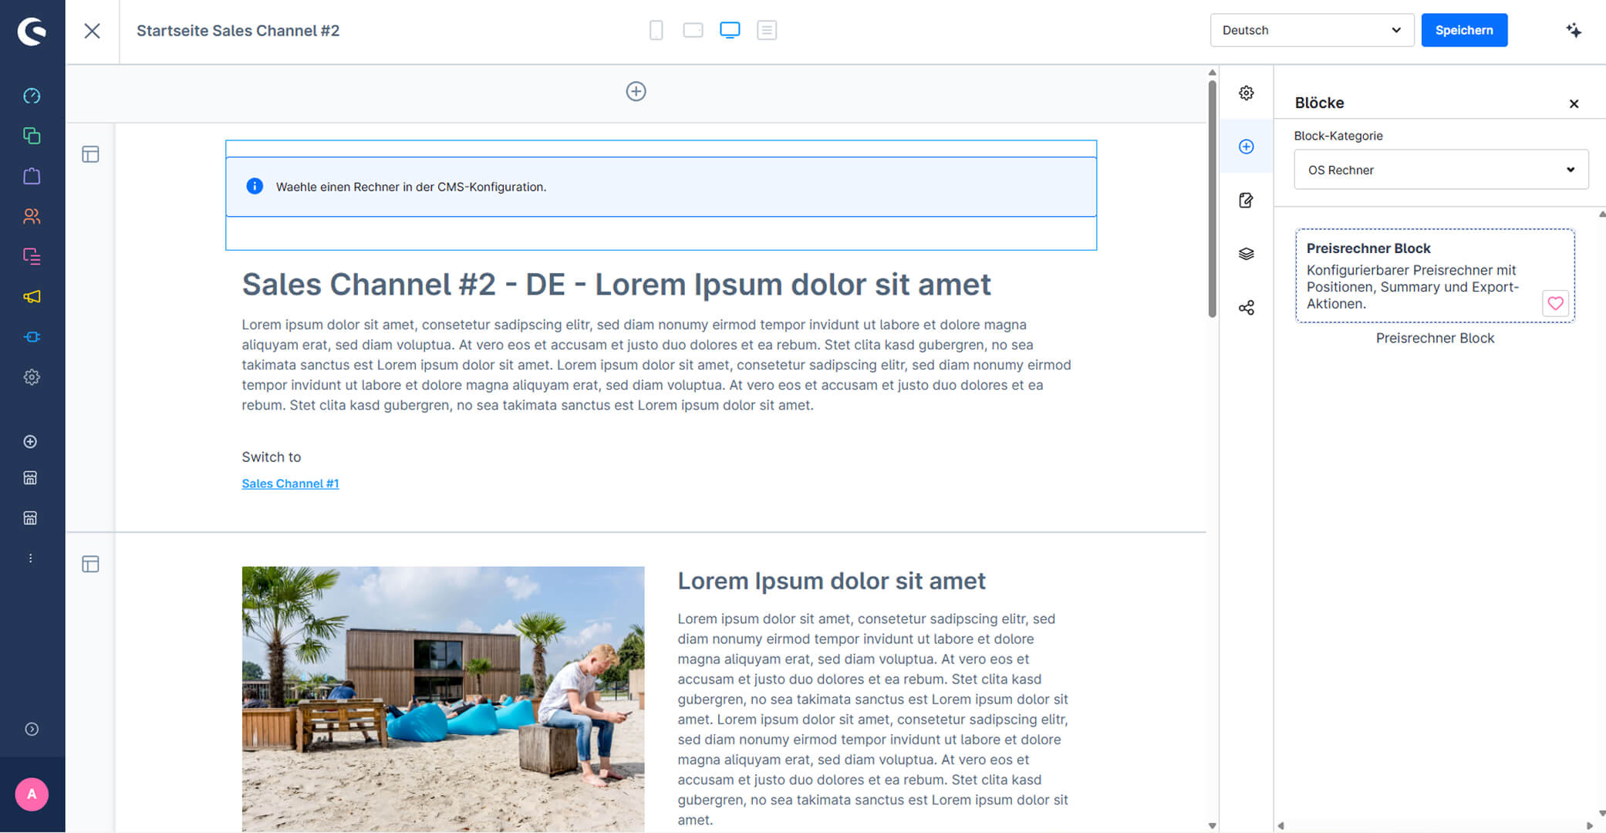The width and height of the screenshot is (1606, 833).
Task: Expand the Deutsch language dropdown
Action: [x=1311, y=30]
